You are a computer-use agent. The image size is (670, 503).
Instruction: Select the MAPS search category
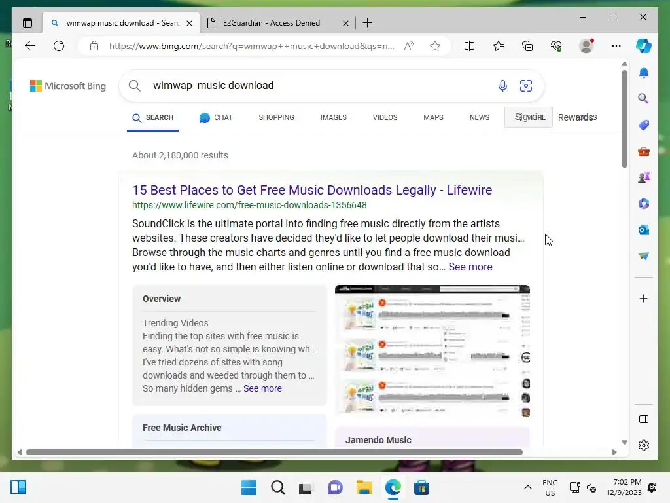coord(433,117)
